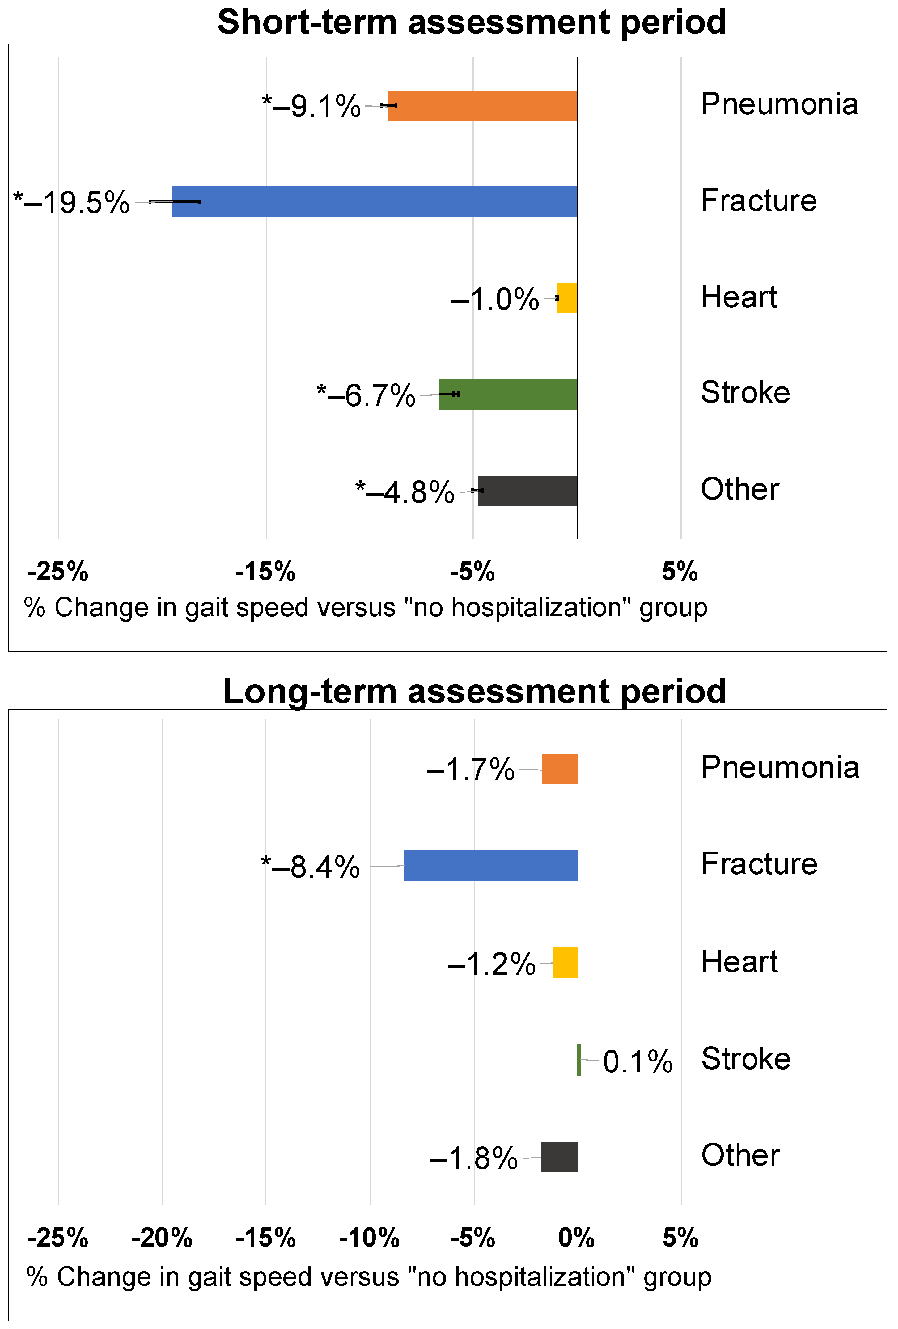Select the dark Other bar in short-term chart
The height and width of the screenshot is (1329, 898).
click(x=527, y=491)
